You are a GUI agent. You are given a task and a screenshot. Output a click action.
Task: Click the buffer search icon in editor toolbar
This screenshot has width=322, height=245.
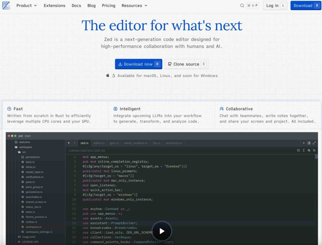click(298, 150)
